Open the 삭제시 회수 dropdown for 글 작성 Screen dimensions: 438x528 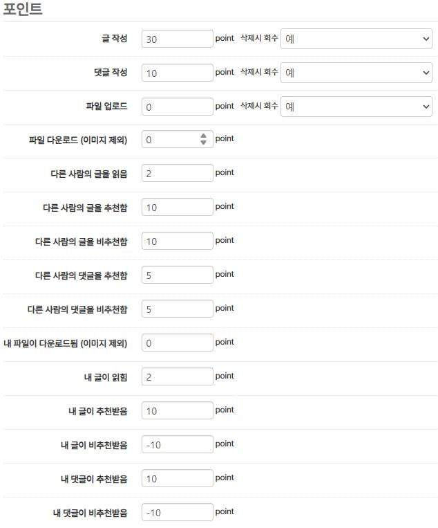[x=356, y=39]
